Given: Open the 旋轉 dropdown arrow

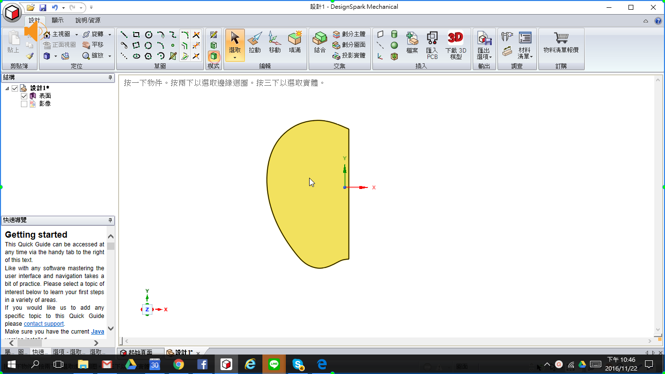Looking at the screenshot, I should (110, 35).
